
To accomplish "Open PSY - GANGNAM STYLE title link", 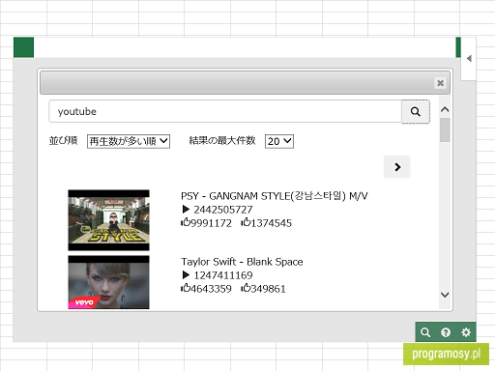I will (x=275, y=196).
